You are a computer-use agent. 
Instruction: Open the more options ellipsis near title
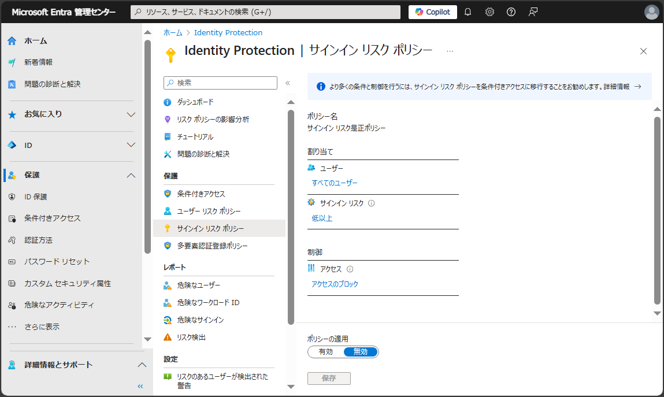click(x=450, y=51)
